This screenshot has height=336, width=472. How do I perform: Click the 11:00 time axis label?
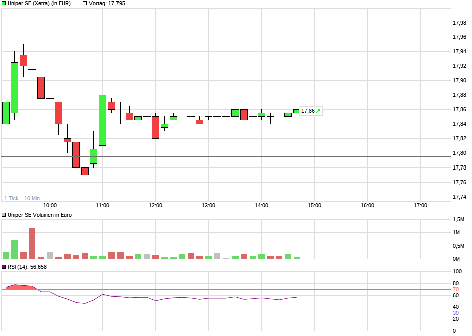(102, 205)
